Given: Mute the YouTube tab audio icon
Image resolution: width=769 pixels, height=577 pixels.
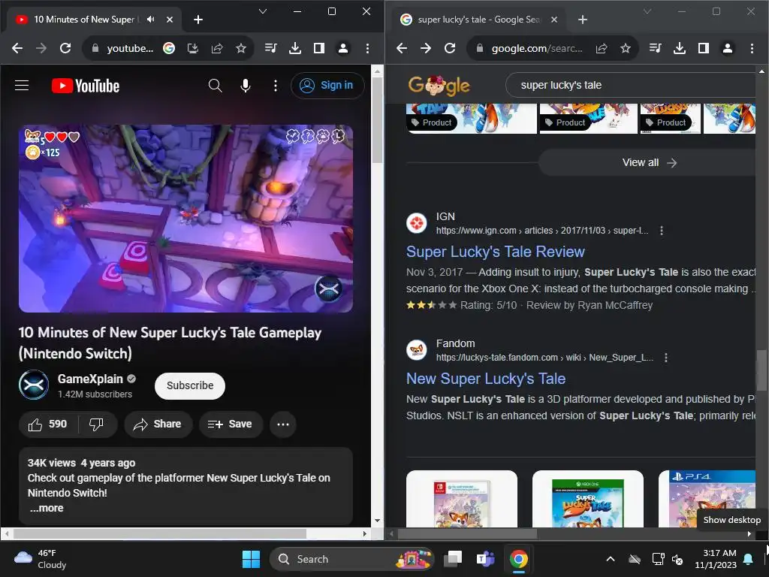Looking at the screenshot, I should point(150,20).
